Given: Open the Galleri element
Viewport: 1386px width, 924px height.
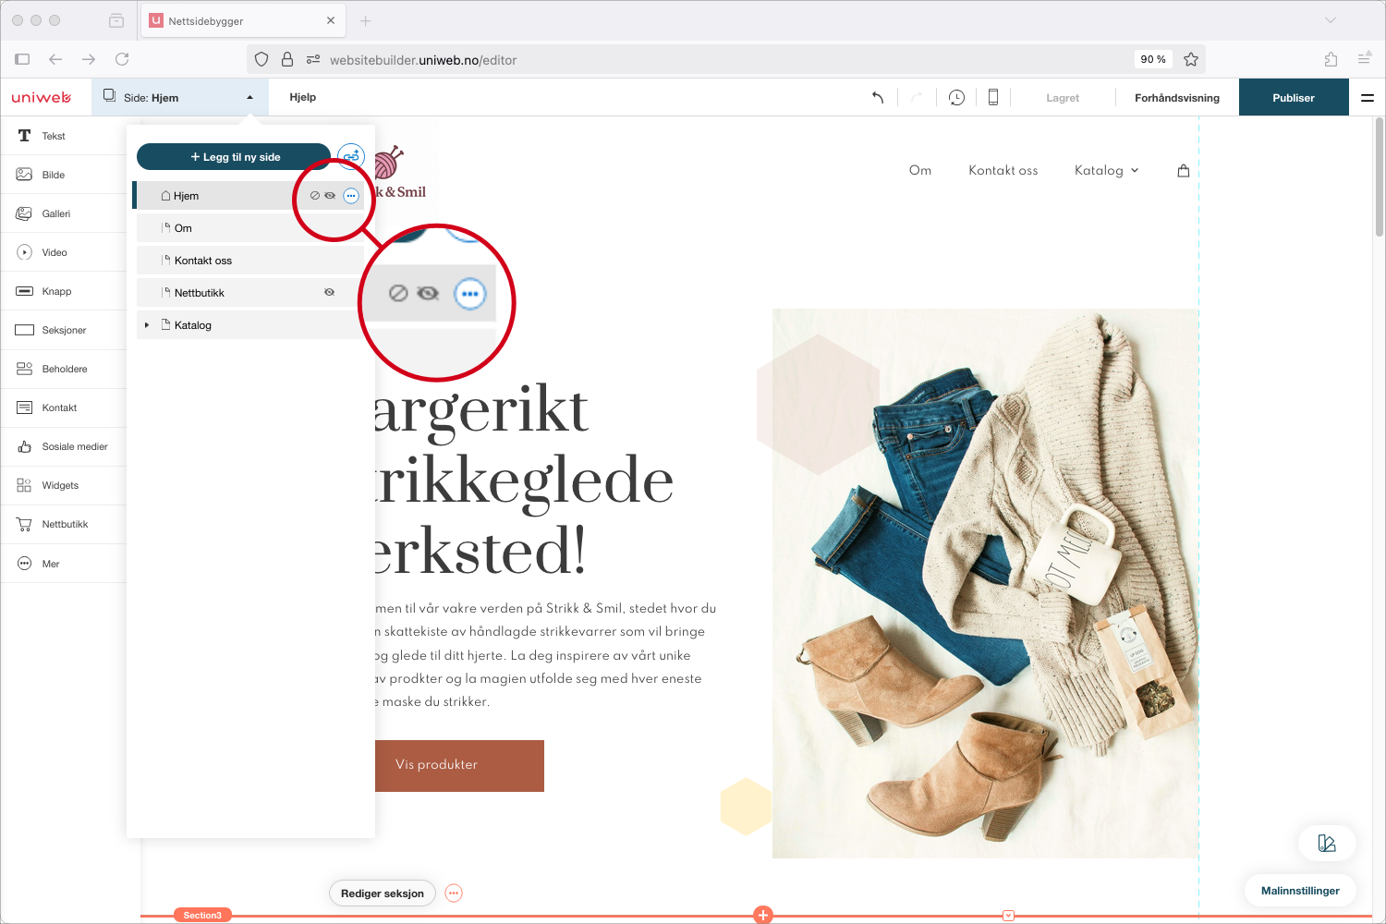Looking at the screenshot, I should [x=63, y=213].
